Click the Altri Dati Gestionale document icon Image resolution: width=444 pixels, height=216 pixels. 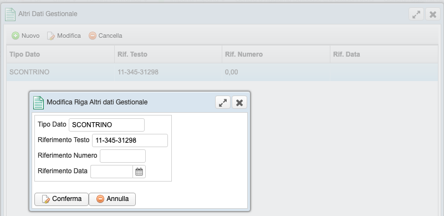point(10,14)
